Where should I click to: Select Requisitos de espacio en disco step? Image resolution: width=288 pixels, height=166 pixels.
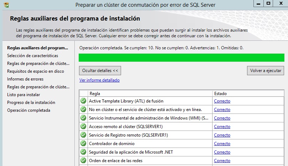click(36, 71)
